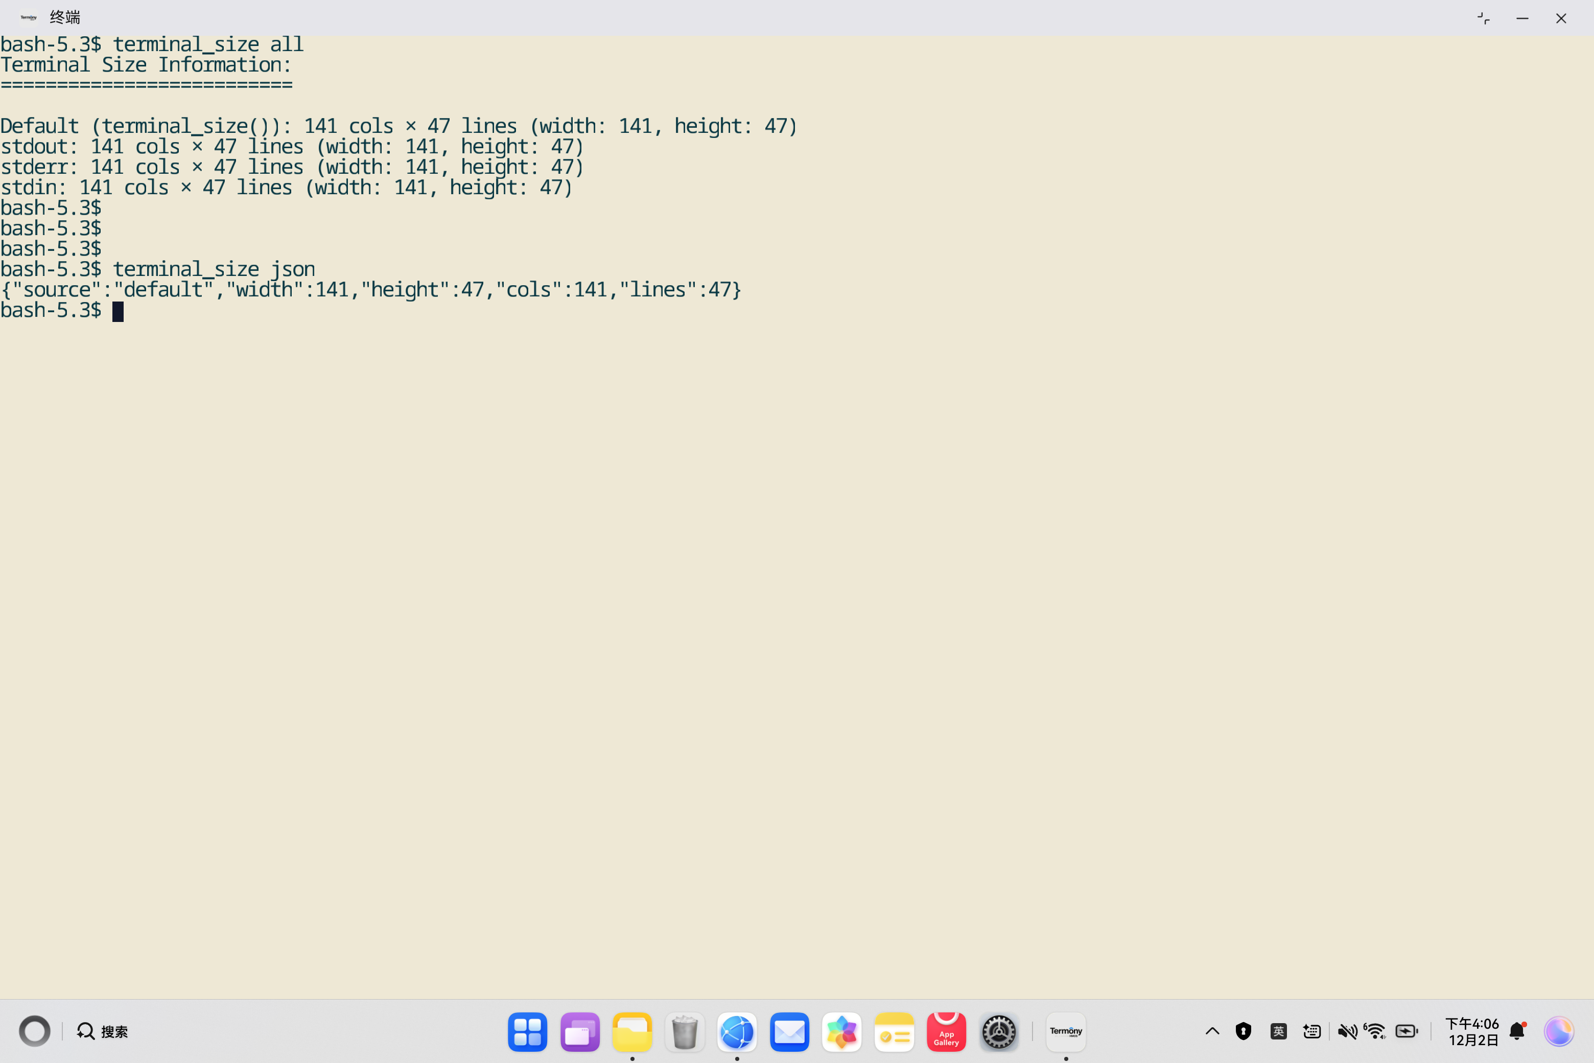Open the yellow Notes app
Viewport: 1594px width, 1063px height.
[894, 1032]
